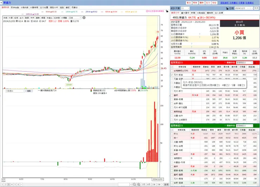The height and width of the screenshot is (187, 260).
Task: Check the 新光 row checkbox in sell table
Action: point(172,134)
